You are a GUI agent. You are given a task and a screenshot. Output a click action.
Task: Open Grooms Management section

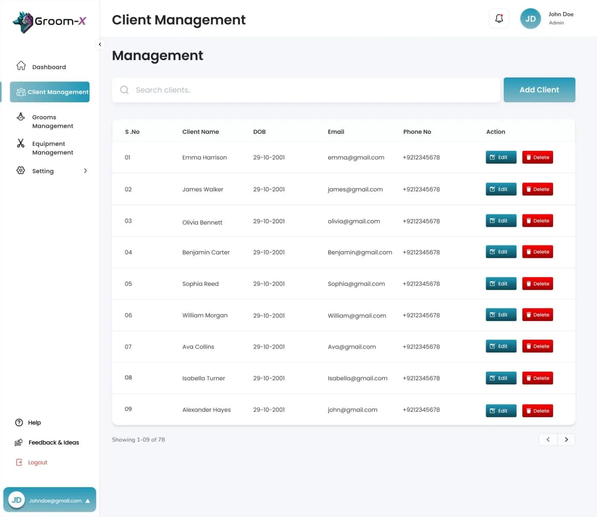[53, 121]
